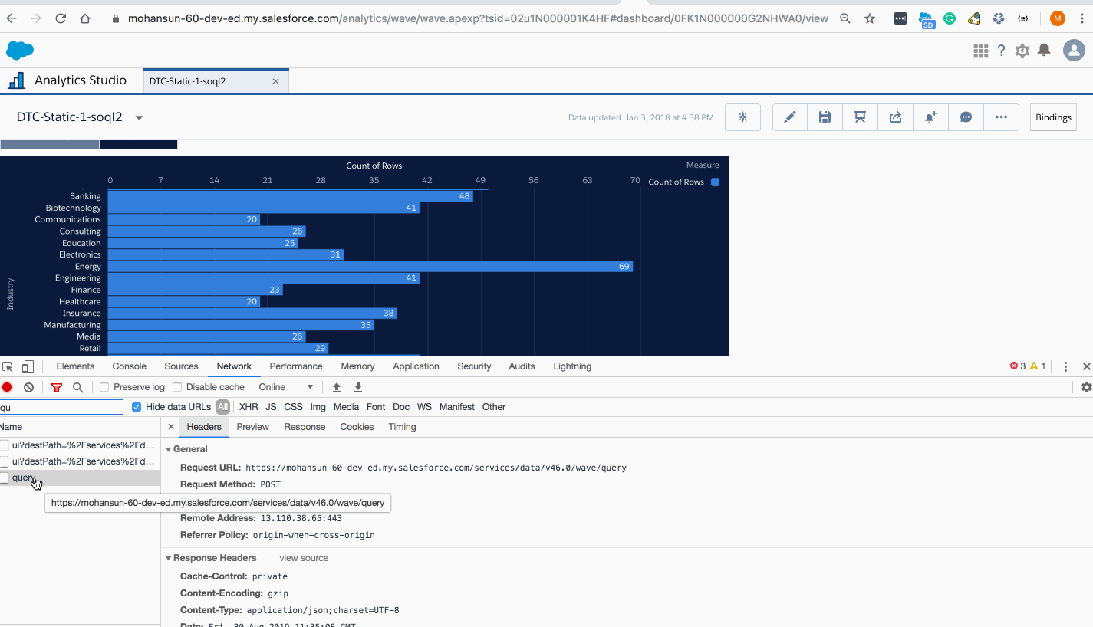This screenshot has width=1093, height=627.
Task: Open notifications bell in Salesforce header
Action: pyautogui.click(x=1044, y=51)
